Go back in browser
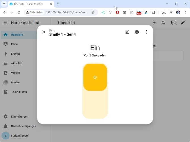The height and width of the screenshot is (142, 190). [5, 12]
